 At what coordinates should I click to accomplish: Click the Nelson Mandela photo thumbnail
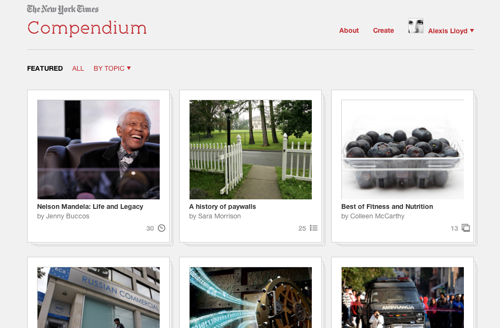98,150
